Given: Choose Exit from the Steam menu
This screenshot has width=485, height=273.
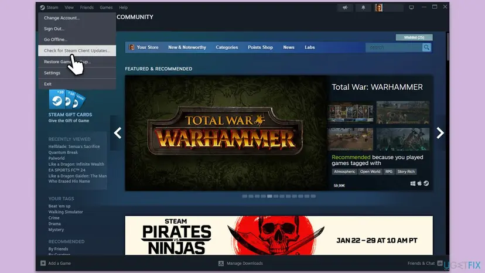Looking at the screenshot, I should click(77, 84).
